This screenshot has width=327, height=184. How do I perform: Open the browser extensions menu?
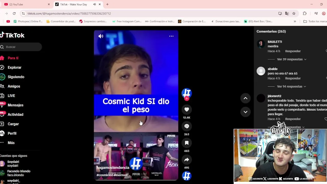[305, 14]
